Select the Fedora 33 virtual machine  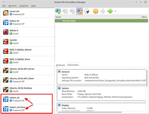[27, 22]
